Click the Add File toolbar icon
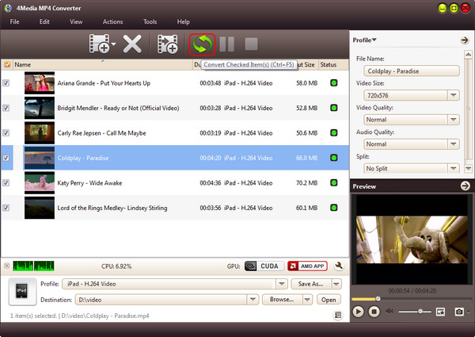Screen dimensions: 475x337 coord(100,44)
